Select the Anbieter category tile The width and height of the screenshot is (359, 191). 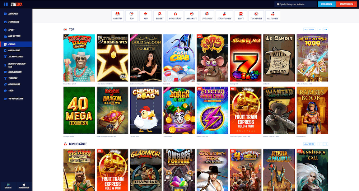point(118,16)
